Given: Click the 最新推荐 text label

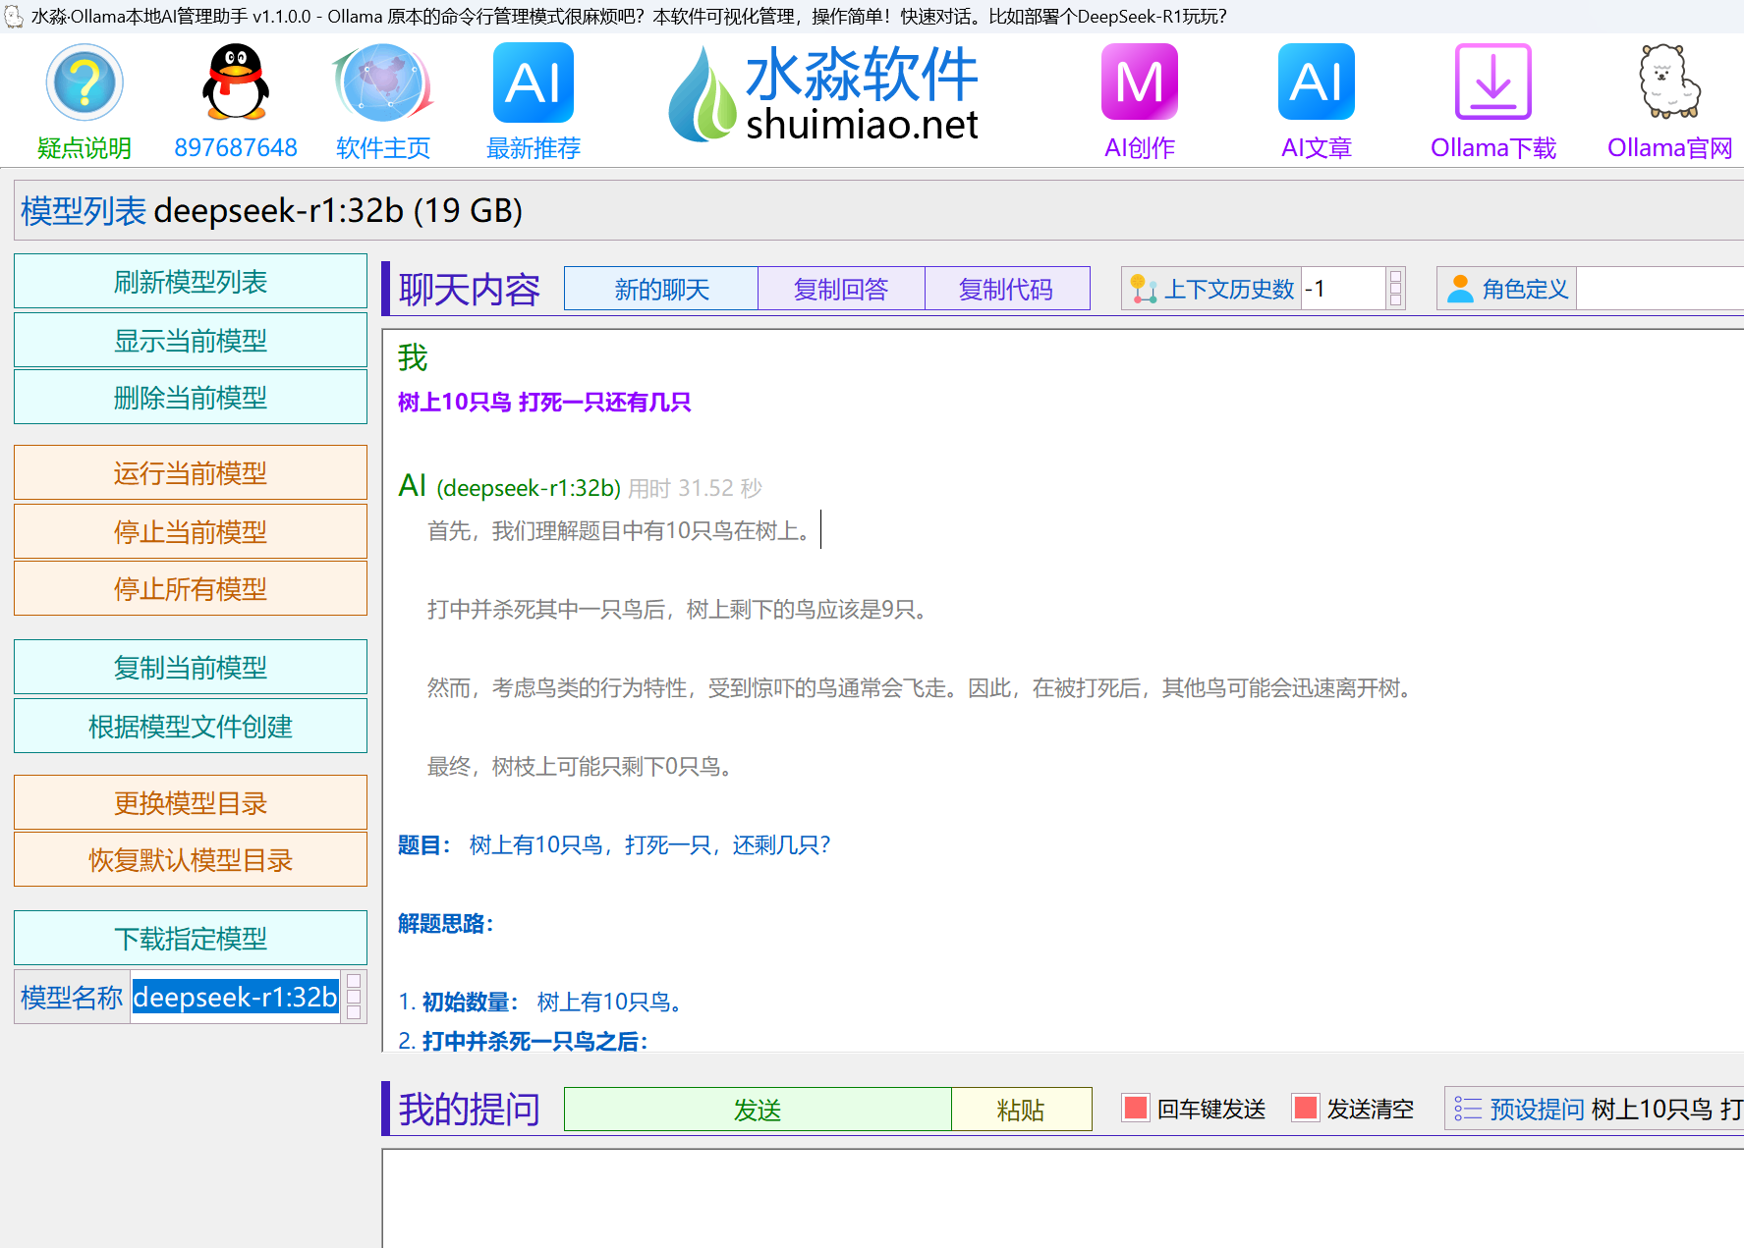Looking at the screenshot, I should tap(534, 148).
